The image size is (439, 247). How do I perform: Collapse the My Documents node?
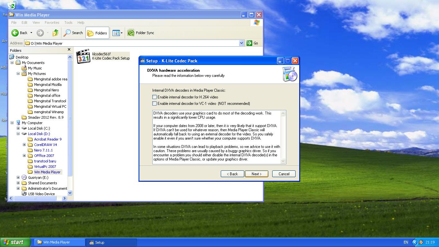(x=12, y=63)
